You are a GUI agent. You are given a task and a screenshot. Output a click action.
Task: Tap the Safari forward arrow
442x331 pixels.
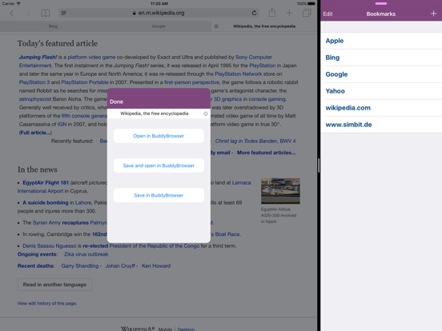[28, 13]
